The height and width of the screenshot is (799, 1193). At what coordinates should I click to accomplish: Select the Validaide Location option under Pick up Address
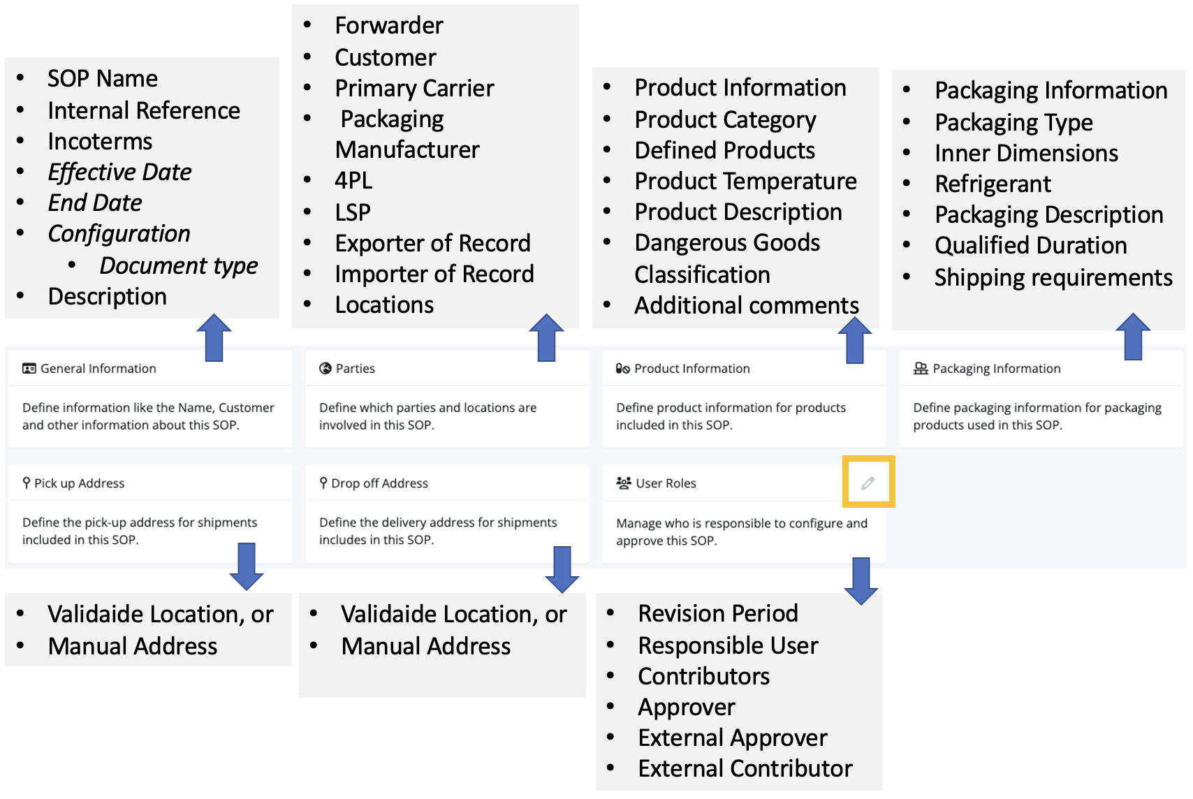tap(160, 614)
